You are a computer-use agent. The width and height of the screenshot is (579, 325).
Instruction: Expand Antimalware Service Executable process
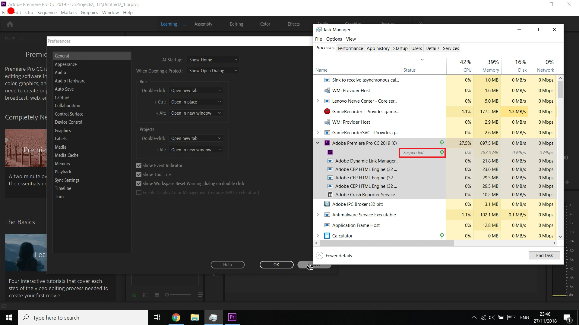[x=318, y=215]
